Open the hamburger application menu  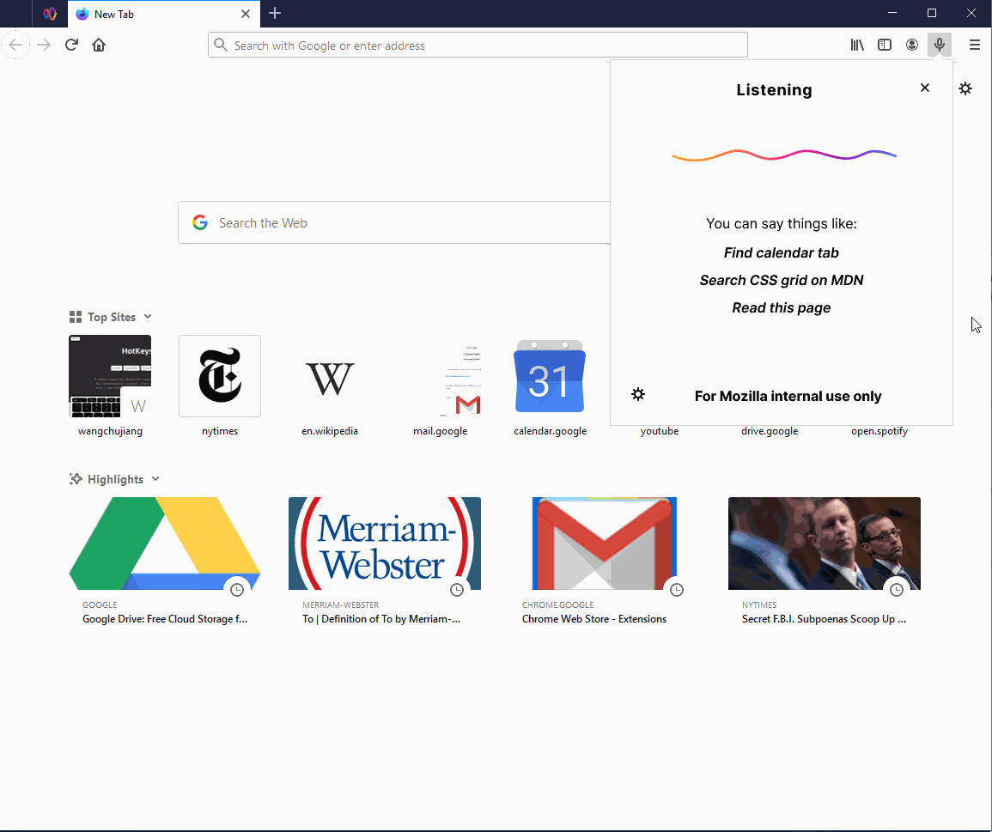(x=974, y=45)
